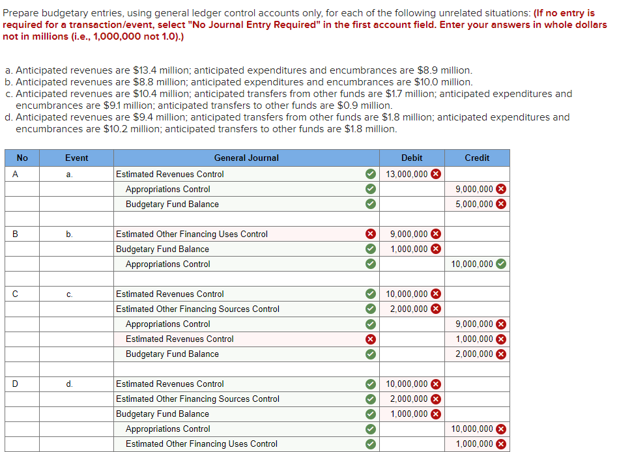The image size is (632, 452).
Task: Click the red X beside the 2,000,000 debit in event d
Action: (x=436, y=399)
